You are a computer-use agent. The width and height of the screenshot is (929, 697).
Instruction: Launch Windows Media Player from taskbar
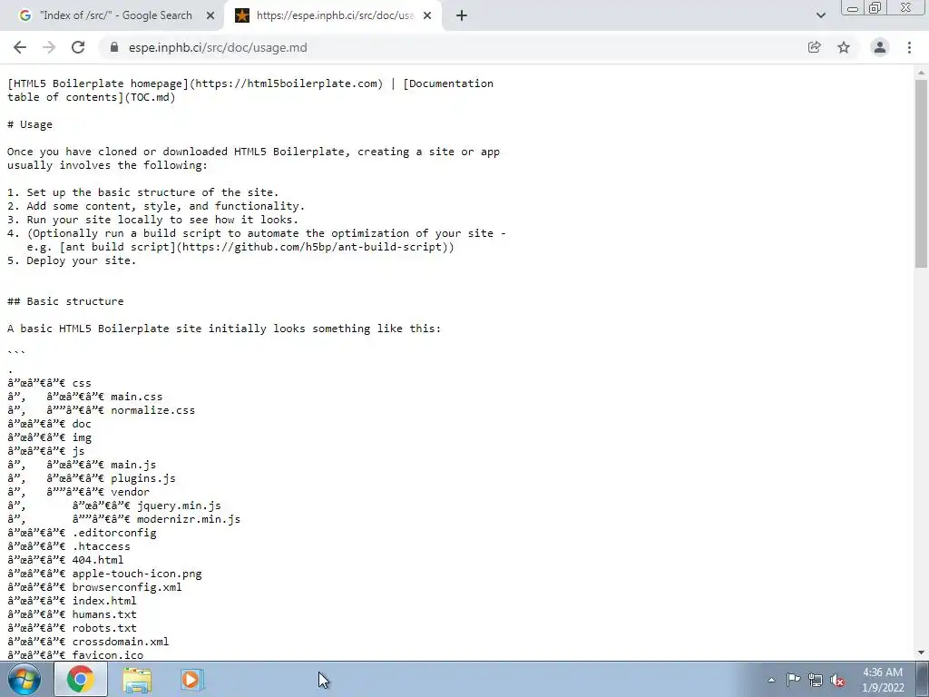pyautogui.click(x=191, y=679)
